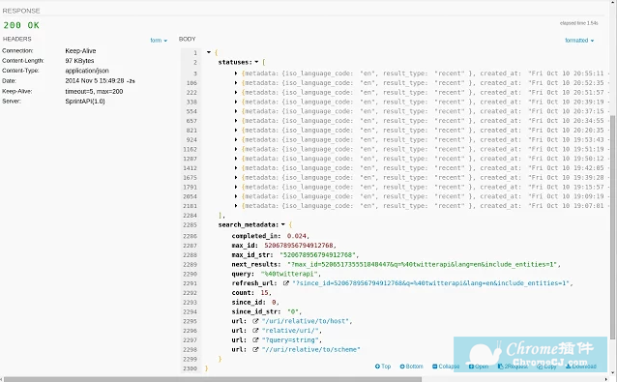Click the "search_metadata:" key label
617x382 pixels.
click(249, 224)
